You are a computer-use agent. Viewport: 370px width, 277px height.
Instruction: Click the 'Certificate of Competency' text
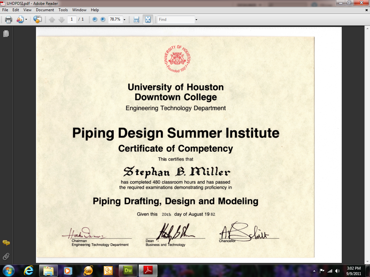176,149
